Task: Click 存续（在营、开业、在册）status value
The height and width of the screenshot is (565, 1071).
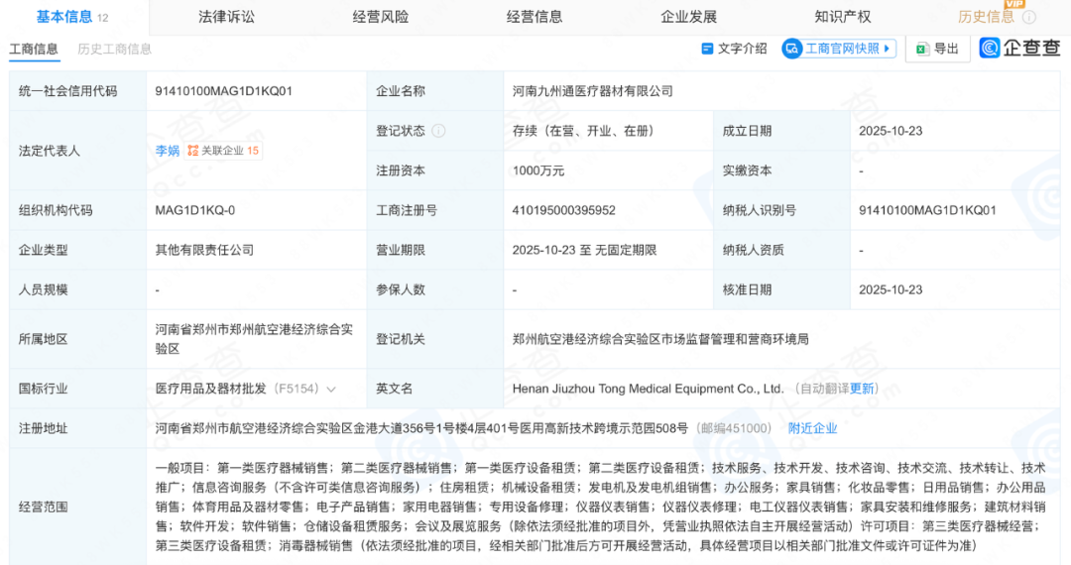Action: [x=583, y=131]
